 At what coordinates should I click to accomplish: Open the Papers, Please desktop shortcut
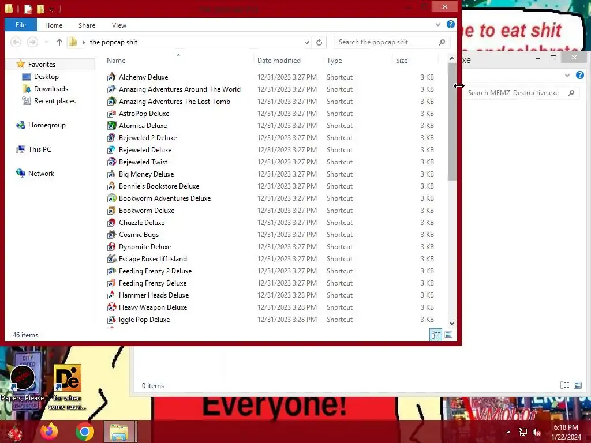[x=23, y=382]
